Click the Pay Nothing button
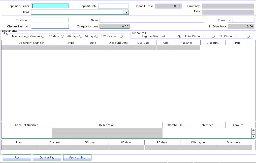256x163 pixels. [x=77, y=157]
